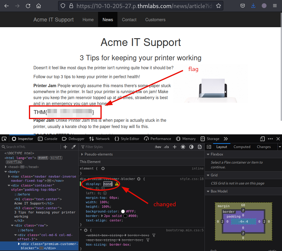Click the eyedropper color grabber icon
This screenshot has height=251, width=282.
(74, 147)
